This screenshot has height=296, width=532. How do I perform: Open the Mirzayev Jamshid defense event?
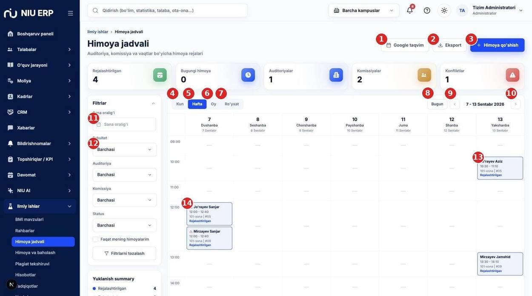[x=500, y=264]
